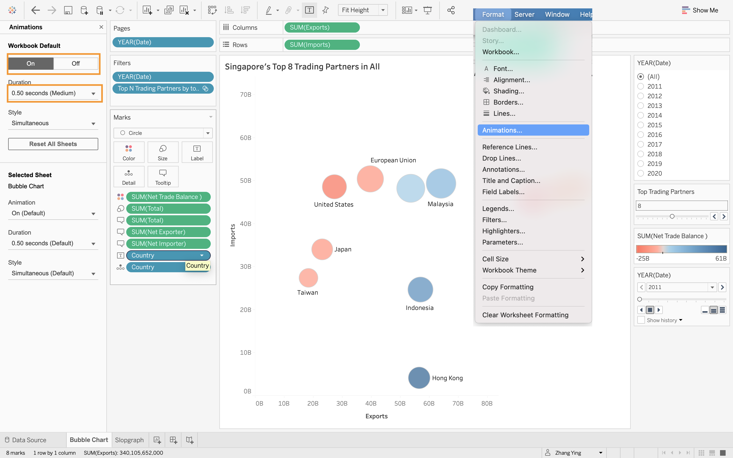Screen dimensions: 733x458
Task: Click the Reset All Sheets button
Action: click(53, 144)
